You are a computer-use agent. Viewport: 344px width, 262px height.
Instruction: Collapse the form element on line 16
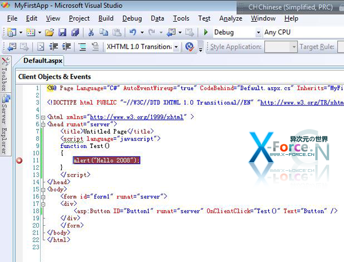43,197
